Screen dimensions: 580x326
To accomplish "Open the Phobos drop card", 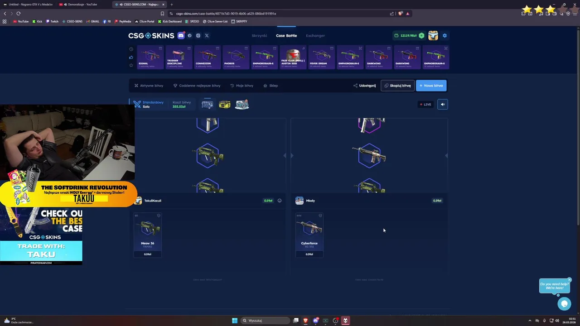I will [236, 58].
